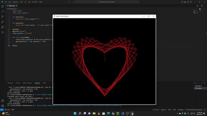Viewport: 207px width, 116px height.
Task: Click the errors and warnings status item
Action: pyautogui.click(x=7, y=110)
